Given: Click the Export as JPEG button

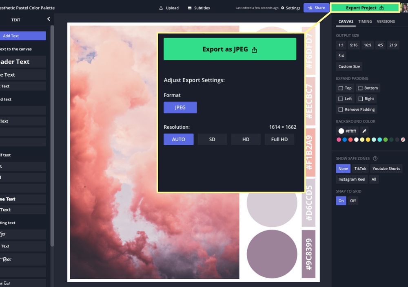Looking at the screenshot, I should 230,49.
